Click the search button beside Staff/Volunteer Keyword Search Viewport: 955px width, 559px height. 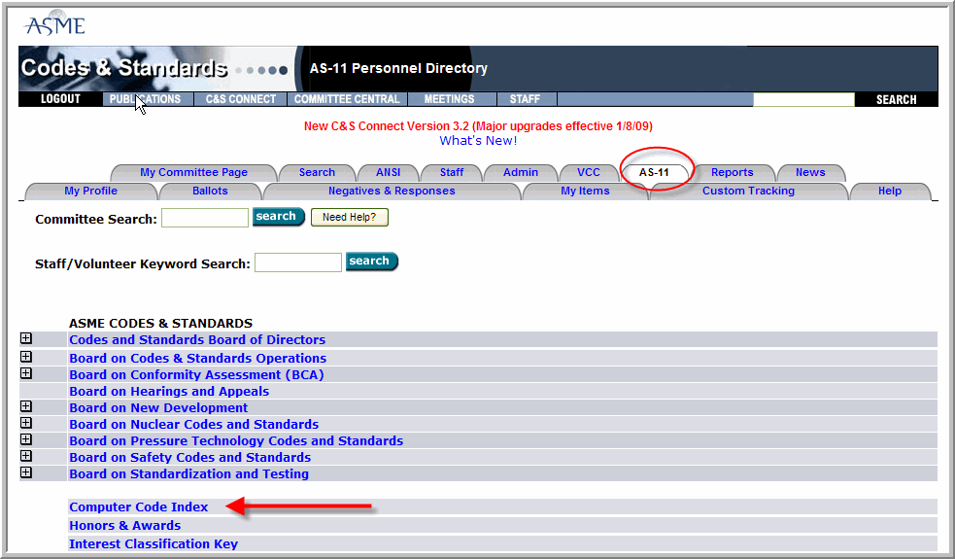(371, 261)
